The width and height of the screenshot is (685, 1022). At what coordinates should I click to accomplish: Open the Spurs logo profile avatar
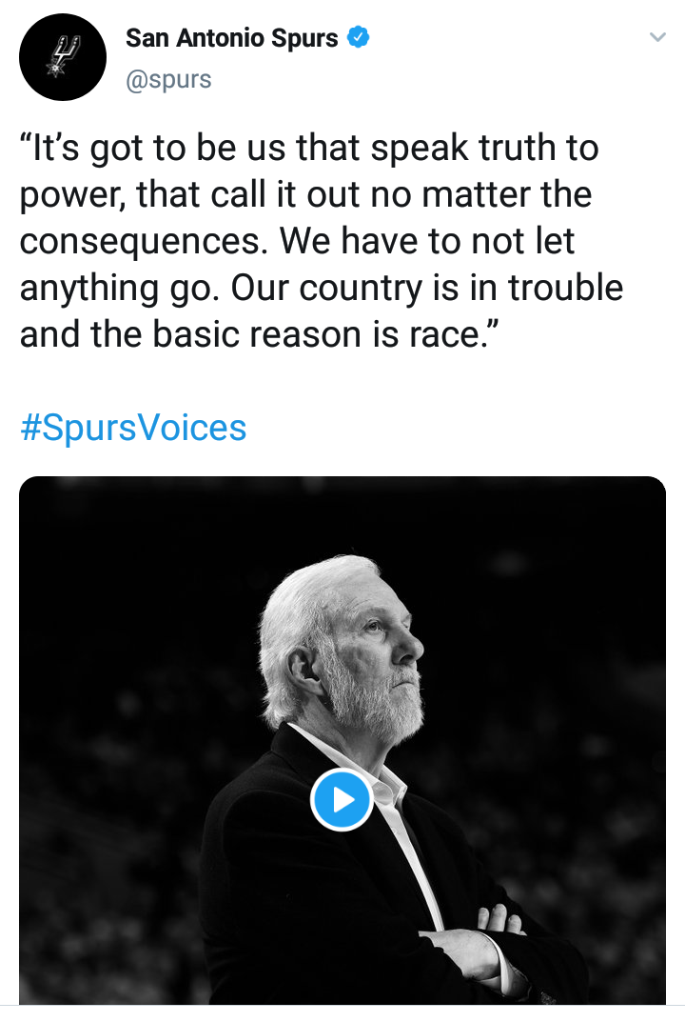(61, 59)
